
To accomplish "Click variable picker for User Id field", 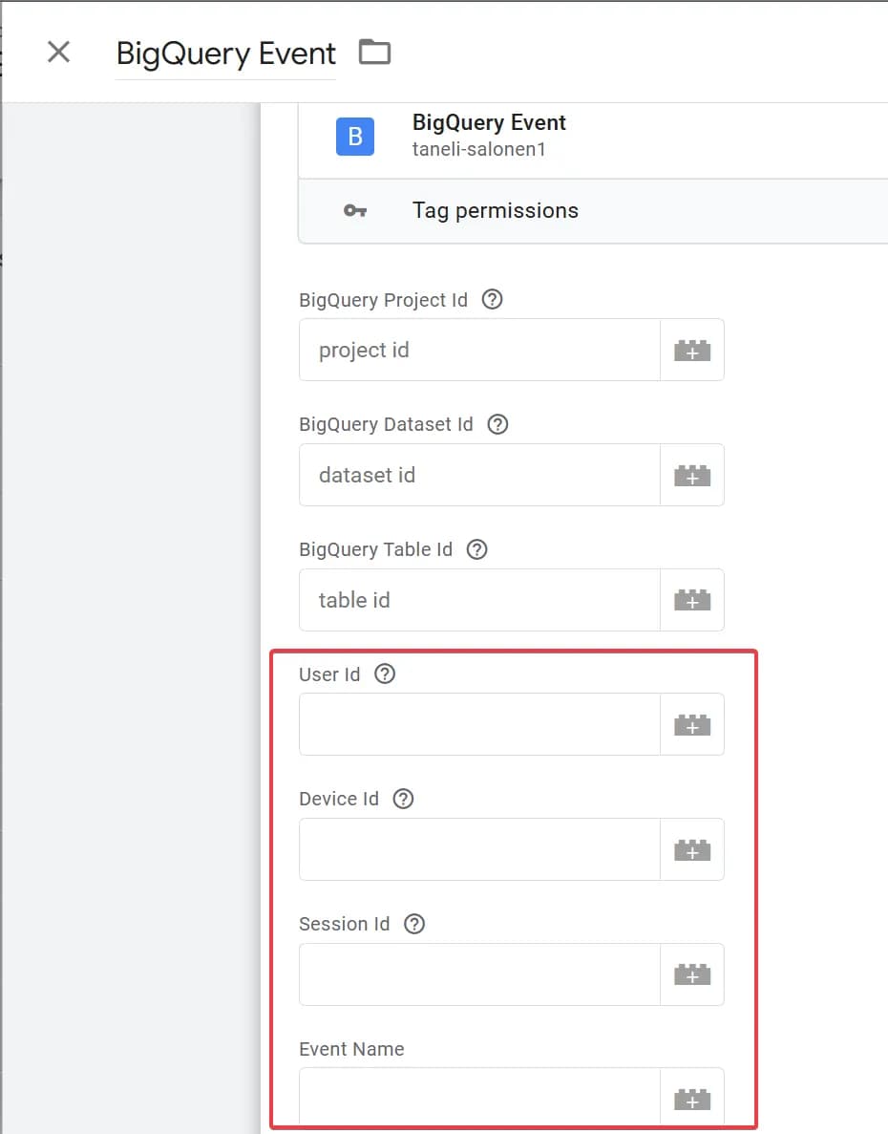I will coord(692,725).
